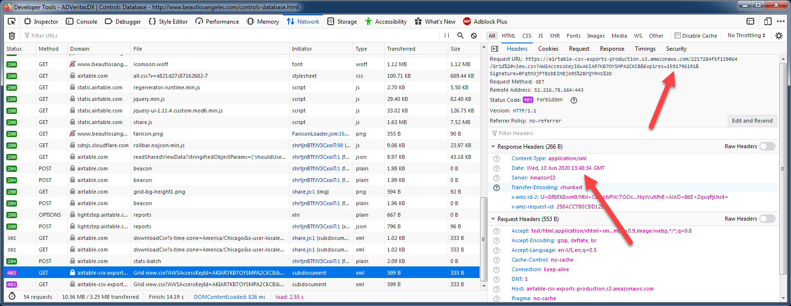Toggle the HTML filter
The width and height of the screenshot is (791, 306).
click(x=509, y=36)
